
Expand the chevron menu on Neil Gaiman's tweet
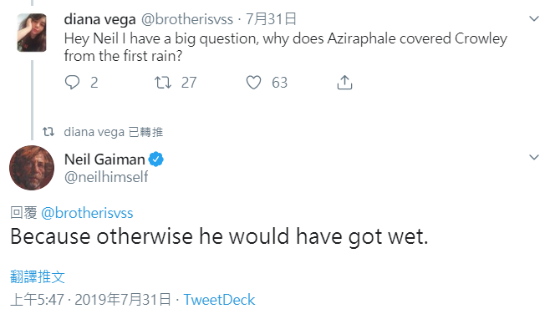pyautogui.click(x=534, y=157)
